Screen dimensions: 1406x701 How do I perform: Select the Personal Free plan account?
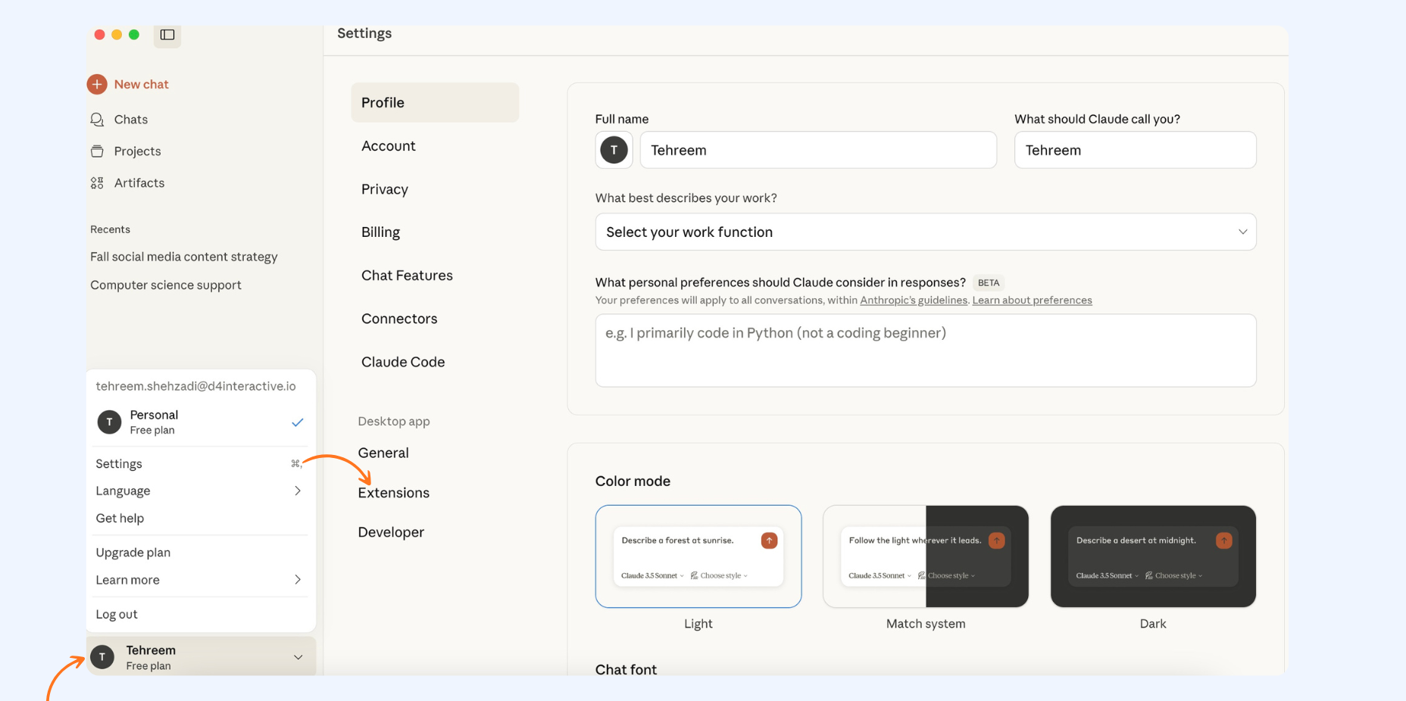click(x=201, y=422)
